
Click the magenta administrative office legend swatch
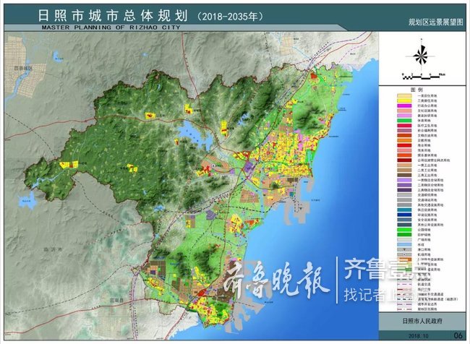(x=403, y=106)
